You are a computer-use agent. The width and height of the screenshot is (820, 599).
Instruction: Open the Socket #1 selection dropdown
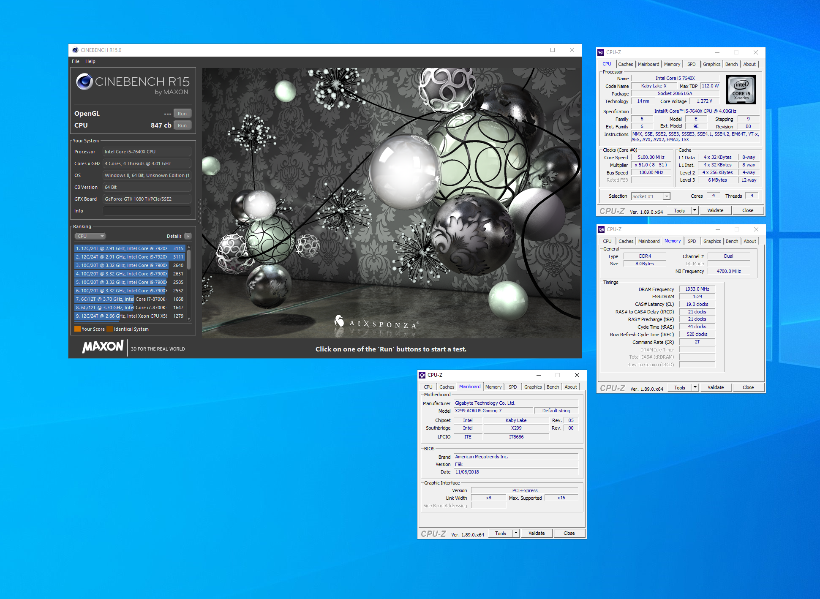point(651,196)
